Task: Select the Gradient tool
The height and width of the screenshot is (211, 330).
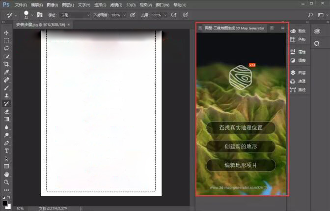Action: pos(6,120)
